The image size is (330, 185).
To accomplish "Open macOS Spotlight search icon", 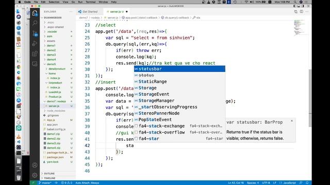I will tap(295, 2).
